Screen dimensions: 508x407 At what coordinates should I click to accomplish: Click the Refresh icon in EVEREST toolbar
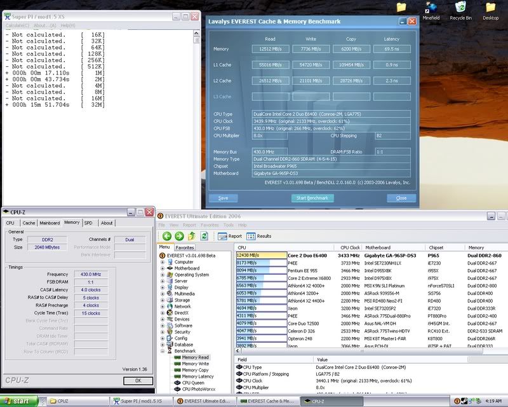[204, 236]
